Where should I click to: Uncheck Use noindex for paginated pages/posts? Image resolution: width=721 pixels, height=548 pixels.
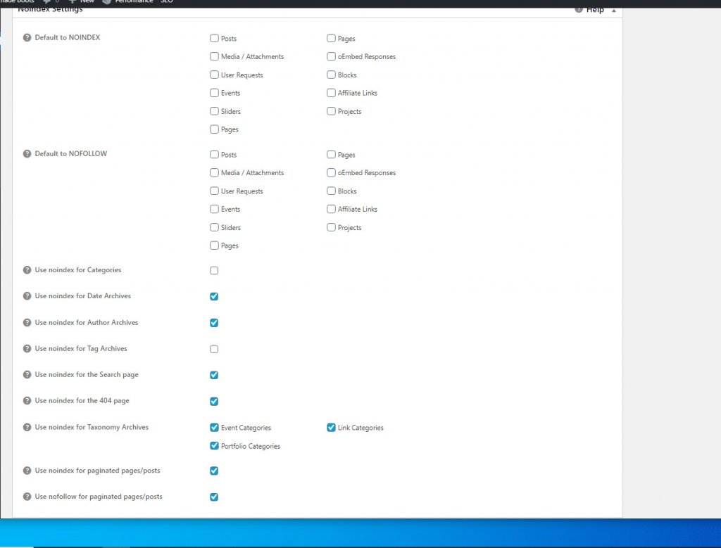[x=214, y=471]
